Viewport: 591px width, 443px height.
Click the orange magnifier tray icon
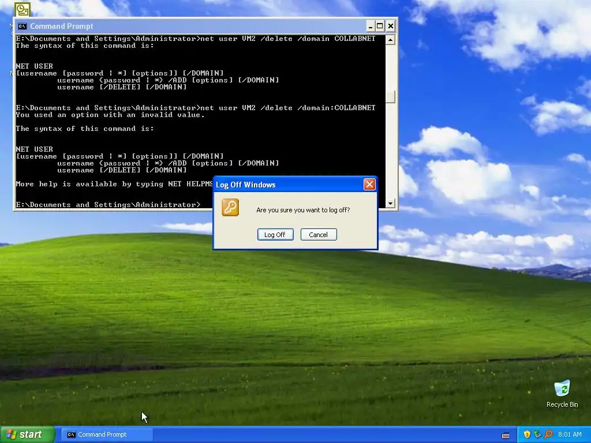tap(548, 434)
